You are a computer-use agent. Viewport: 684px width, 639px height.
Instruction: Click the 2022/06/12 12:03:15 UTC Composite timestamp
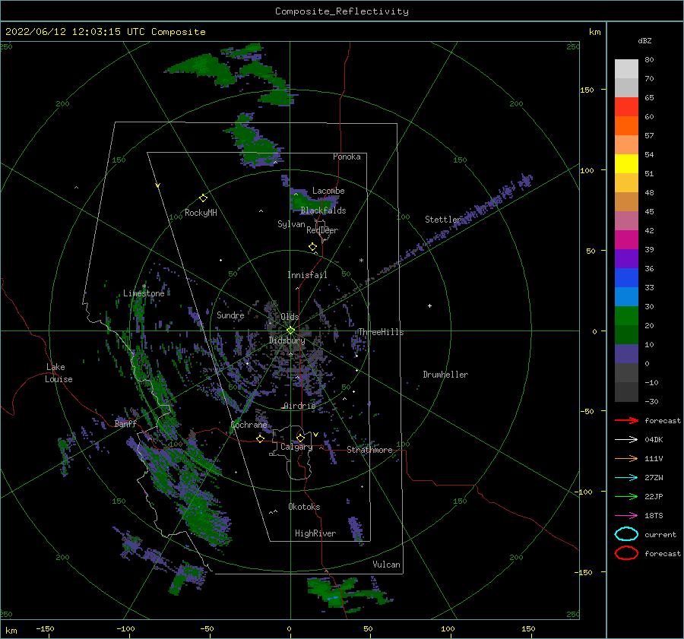coord(105,32)
